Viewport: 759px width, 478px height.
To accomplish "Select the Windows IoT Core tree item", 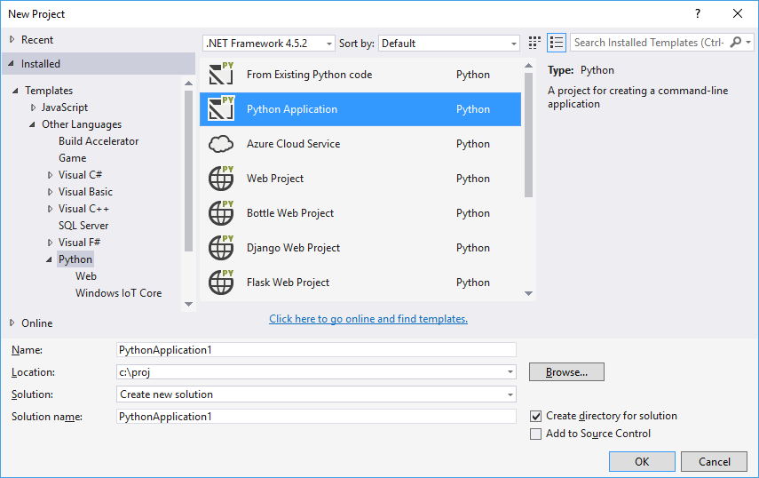I will pos(118,293).
